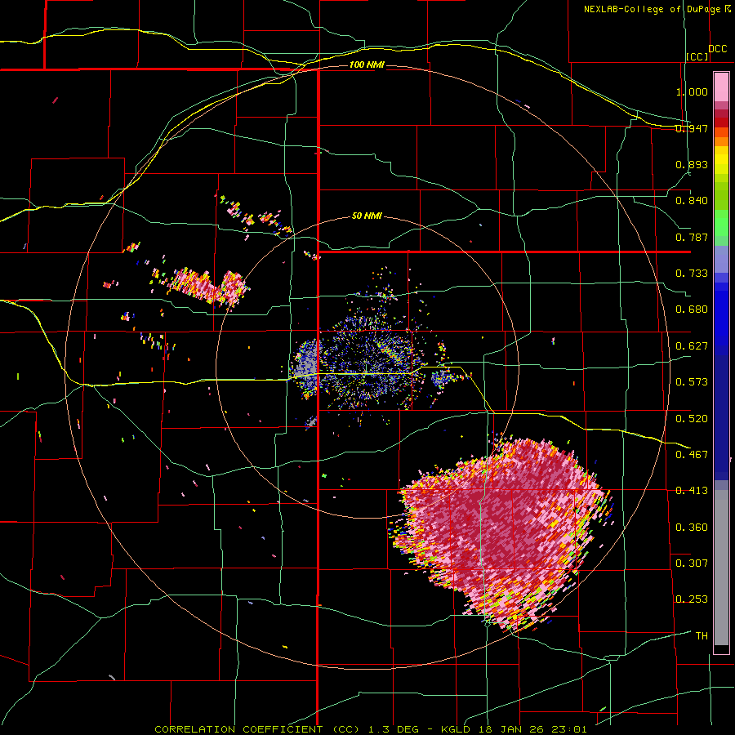This screenshot has width=735, height=735.
Task: Click the 0.947 scale value
Action: 692,128
